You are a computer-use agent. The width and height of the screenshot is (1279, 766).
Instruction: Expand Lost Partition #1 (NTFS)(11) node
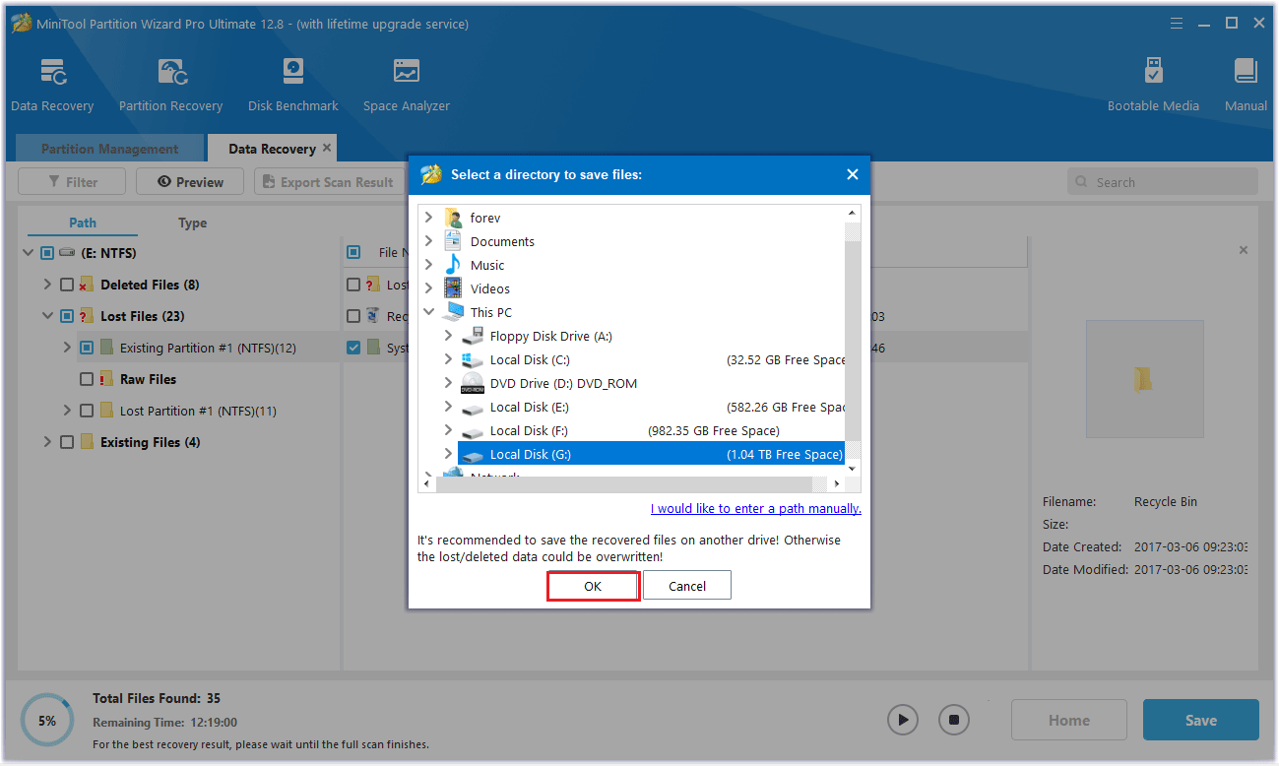tap(67, 411)
